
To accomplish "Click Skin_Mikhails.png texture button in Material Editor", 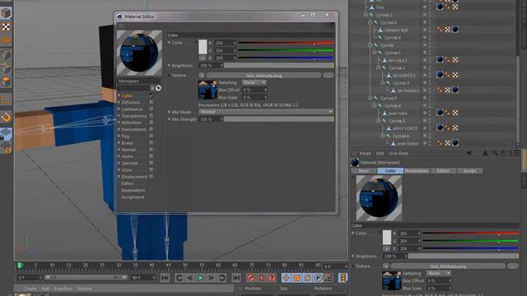I will coord(263,76).
